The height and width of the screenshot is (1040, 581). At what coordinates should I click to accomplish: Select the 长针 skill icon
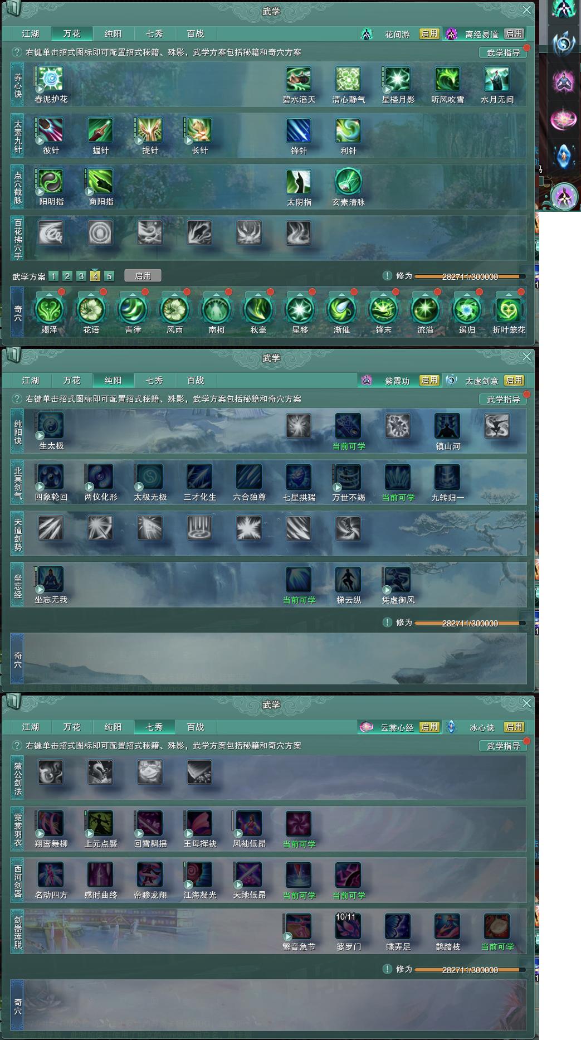pyautogui.click(x=199, y=131)
